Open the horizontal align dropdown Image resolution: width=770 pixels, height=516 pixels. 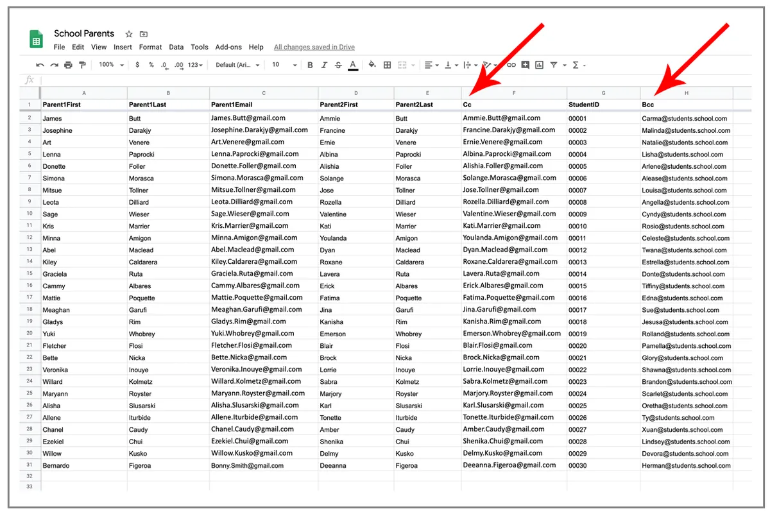pyautogui.click(x=431, y=65)
